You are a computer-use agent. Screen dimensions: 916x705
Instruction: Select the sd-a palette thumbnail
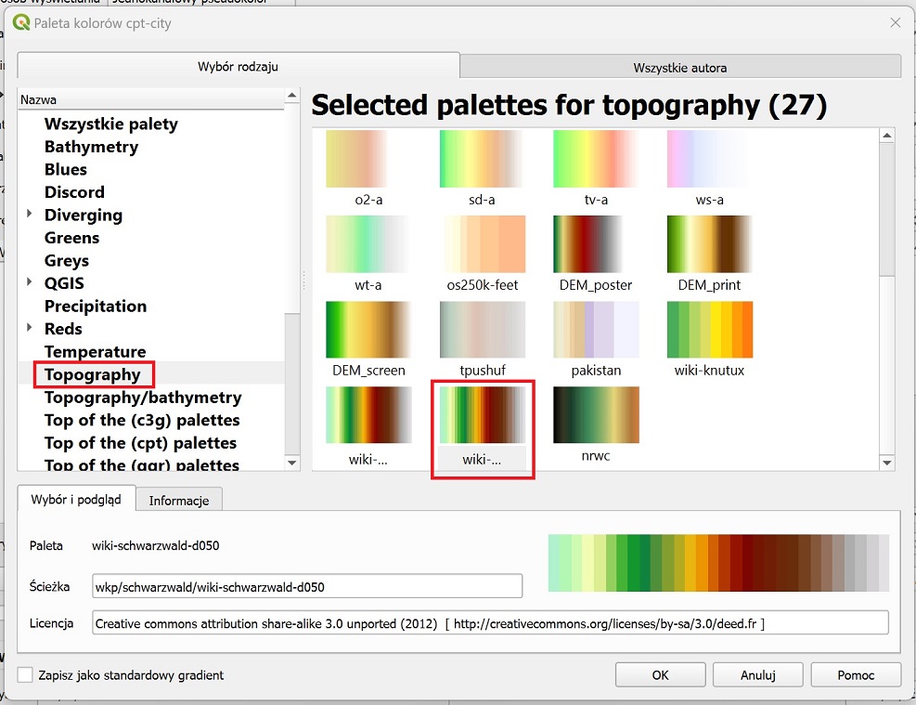tap(482, 159)
